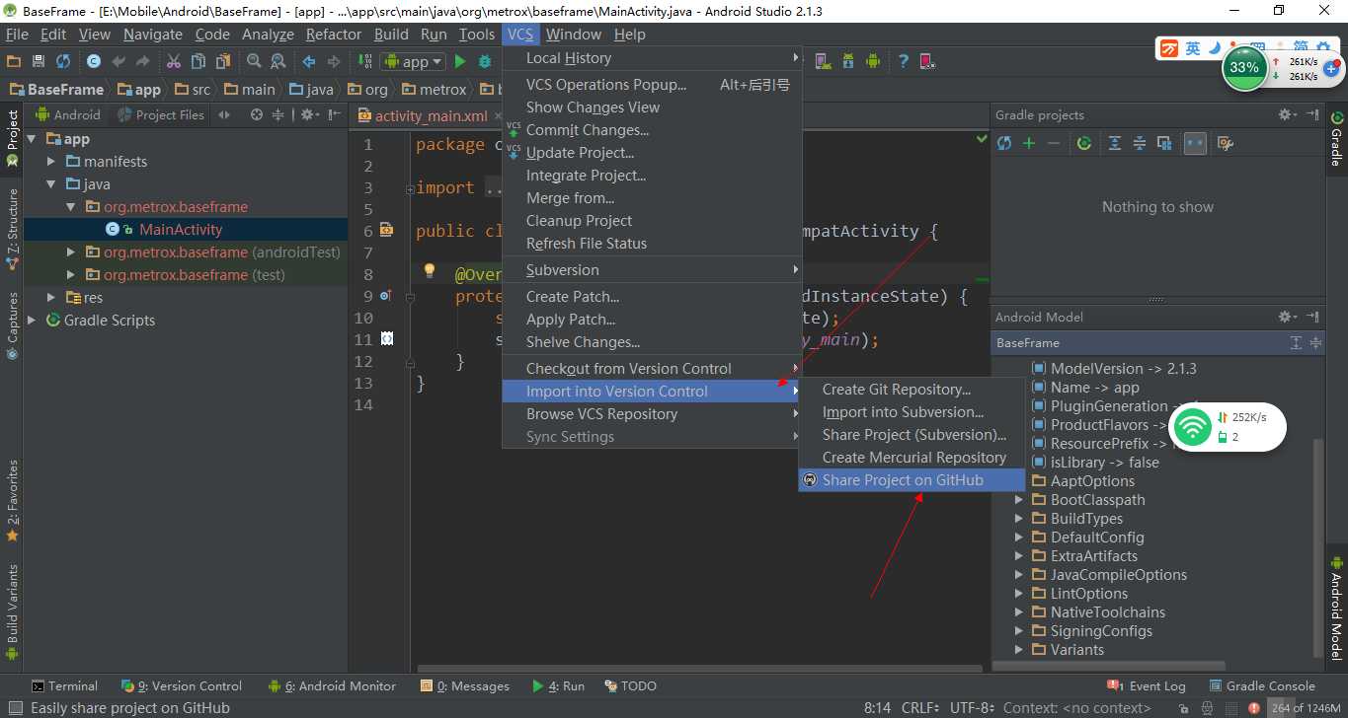Open the Subversion submenu

tap(652, 270)
